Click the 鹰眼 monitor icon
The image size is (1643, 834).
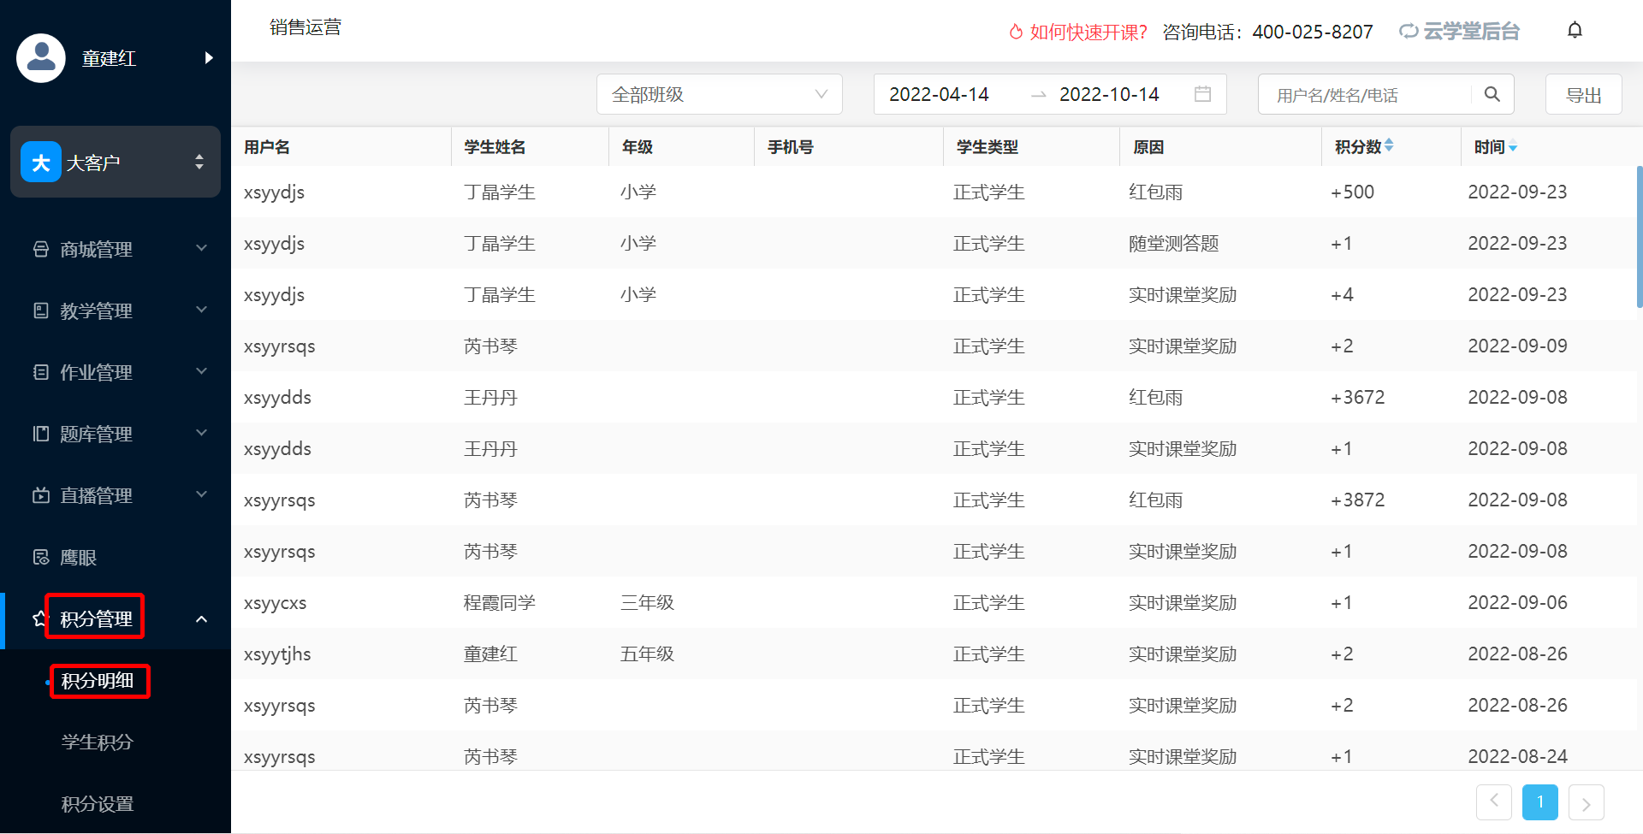[x=41, y=557]
